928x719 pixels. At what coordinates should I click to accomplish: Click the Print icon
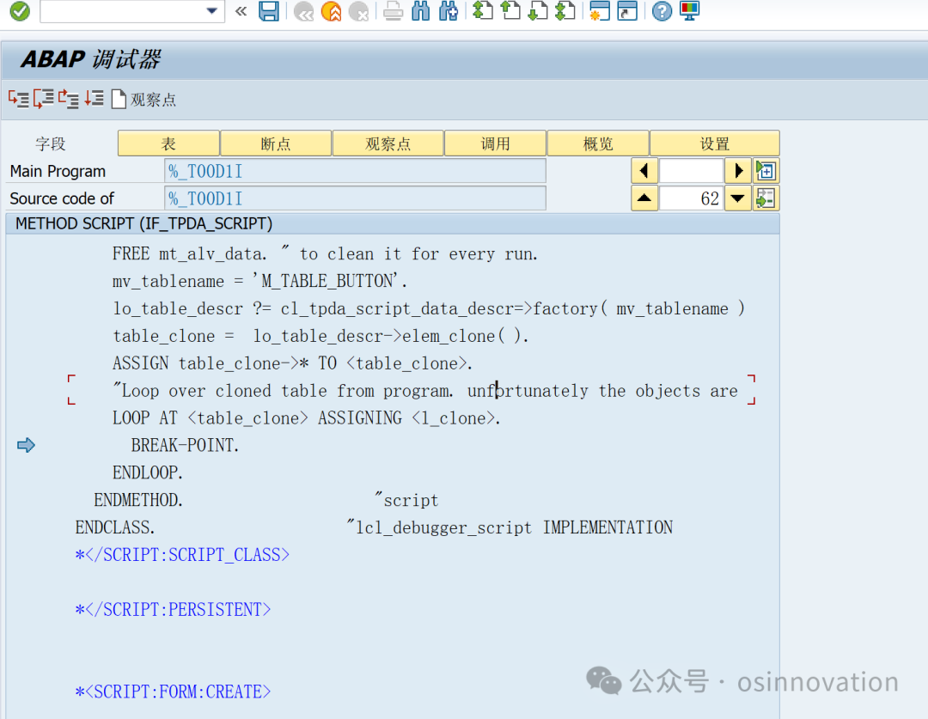click(x=393, y=11)
